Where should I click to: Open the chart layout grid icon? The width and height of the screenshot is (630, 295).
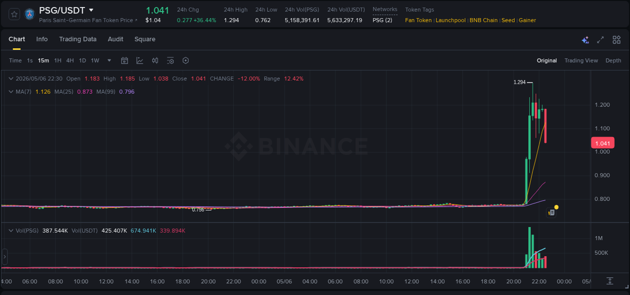click(616, 40)
